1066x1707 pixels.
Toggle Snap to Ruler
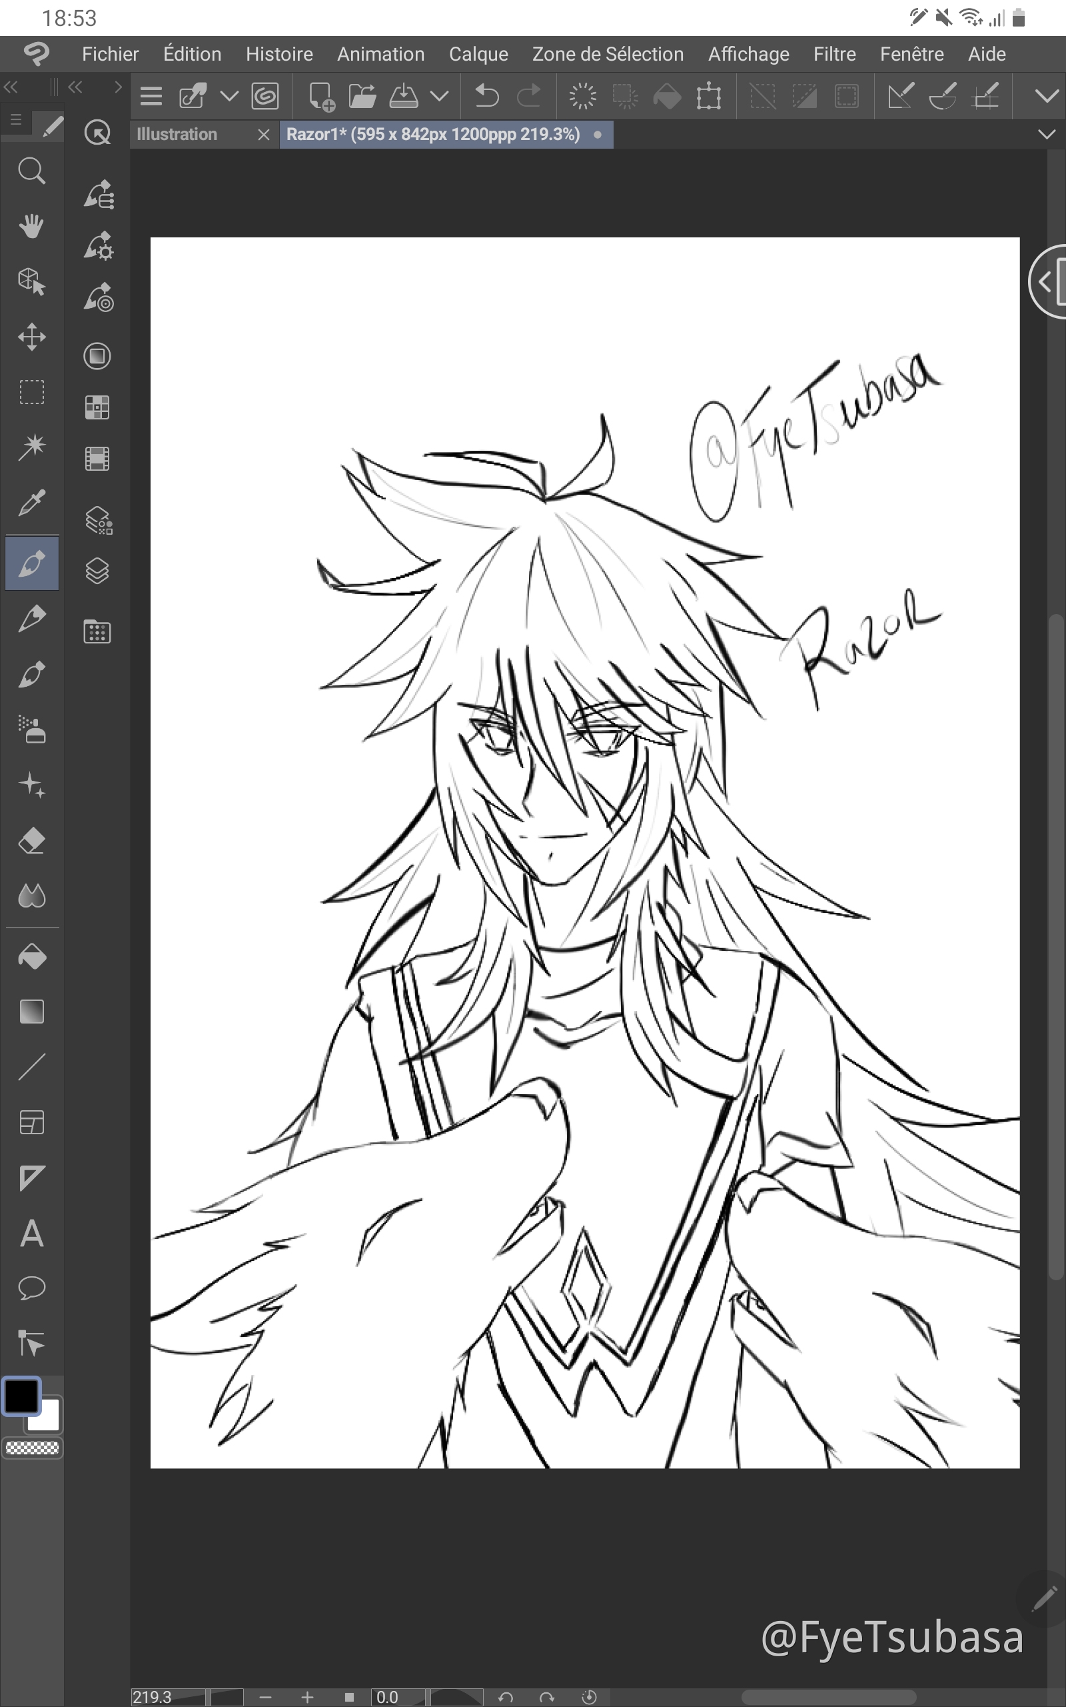click(900, 96)
